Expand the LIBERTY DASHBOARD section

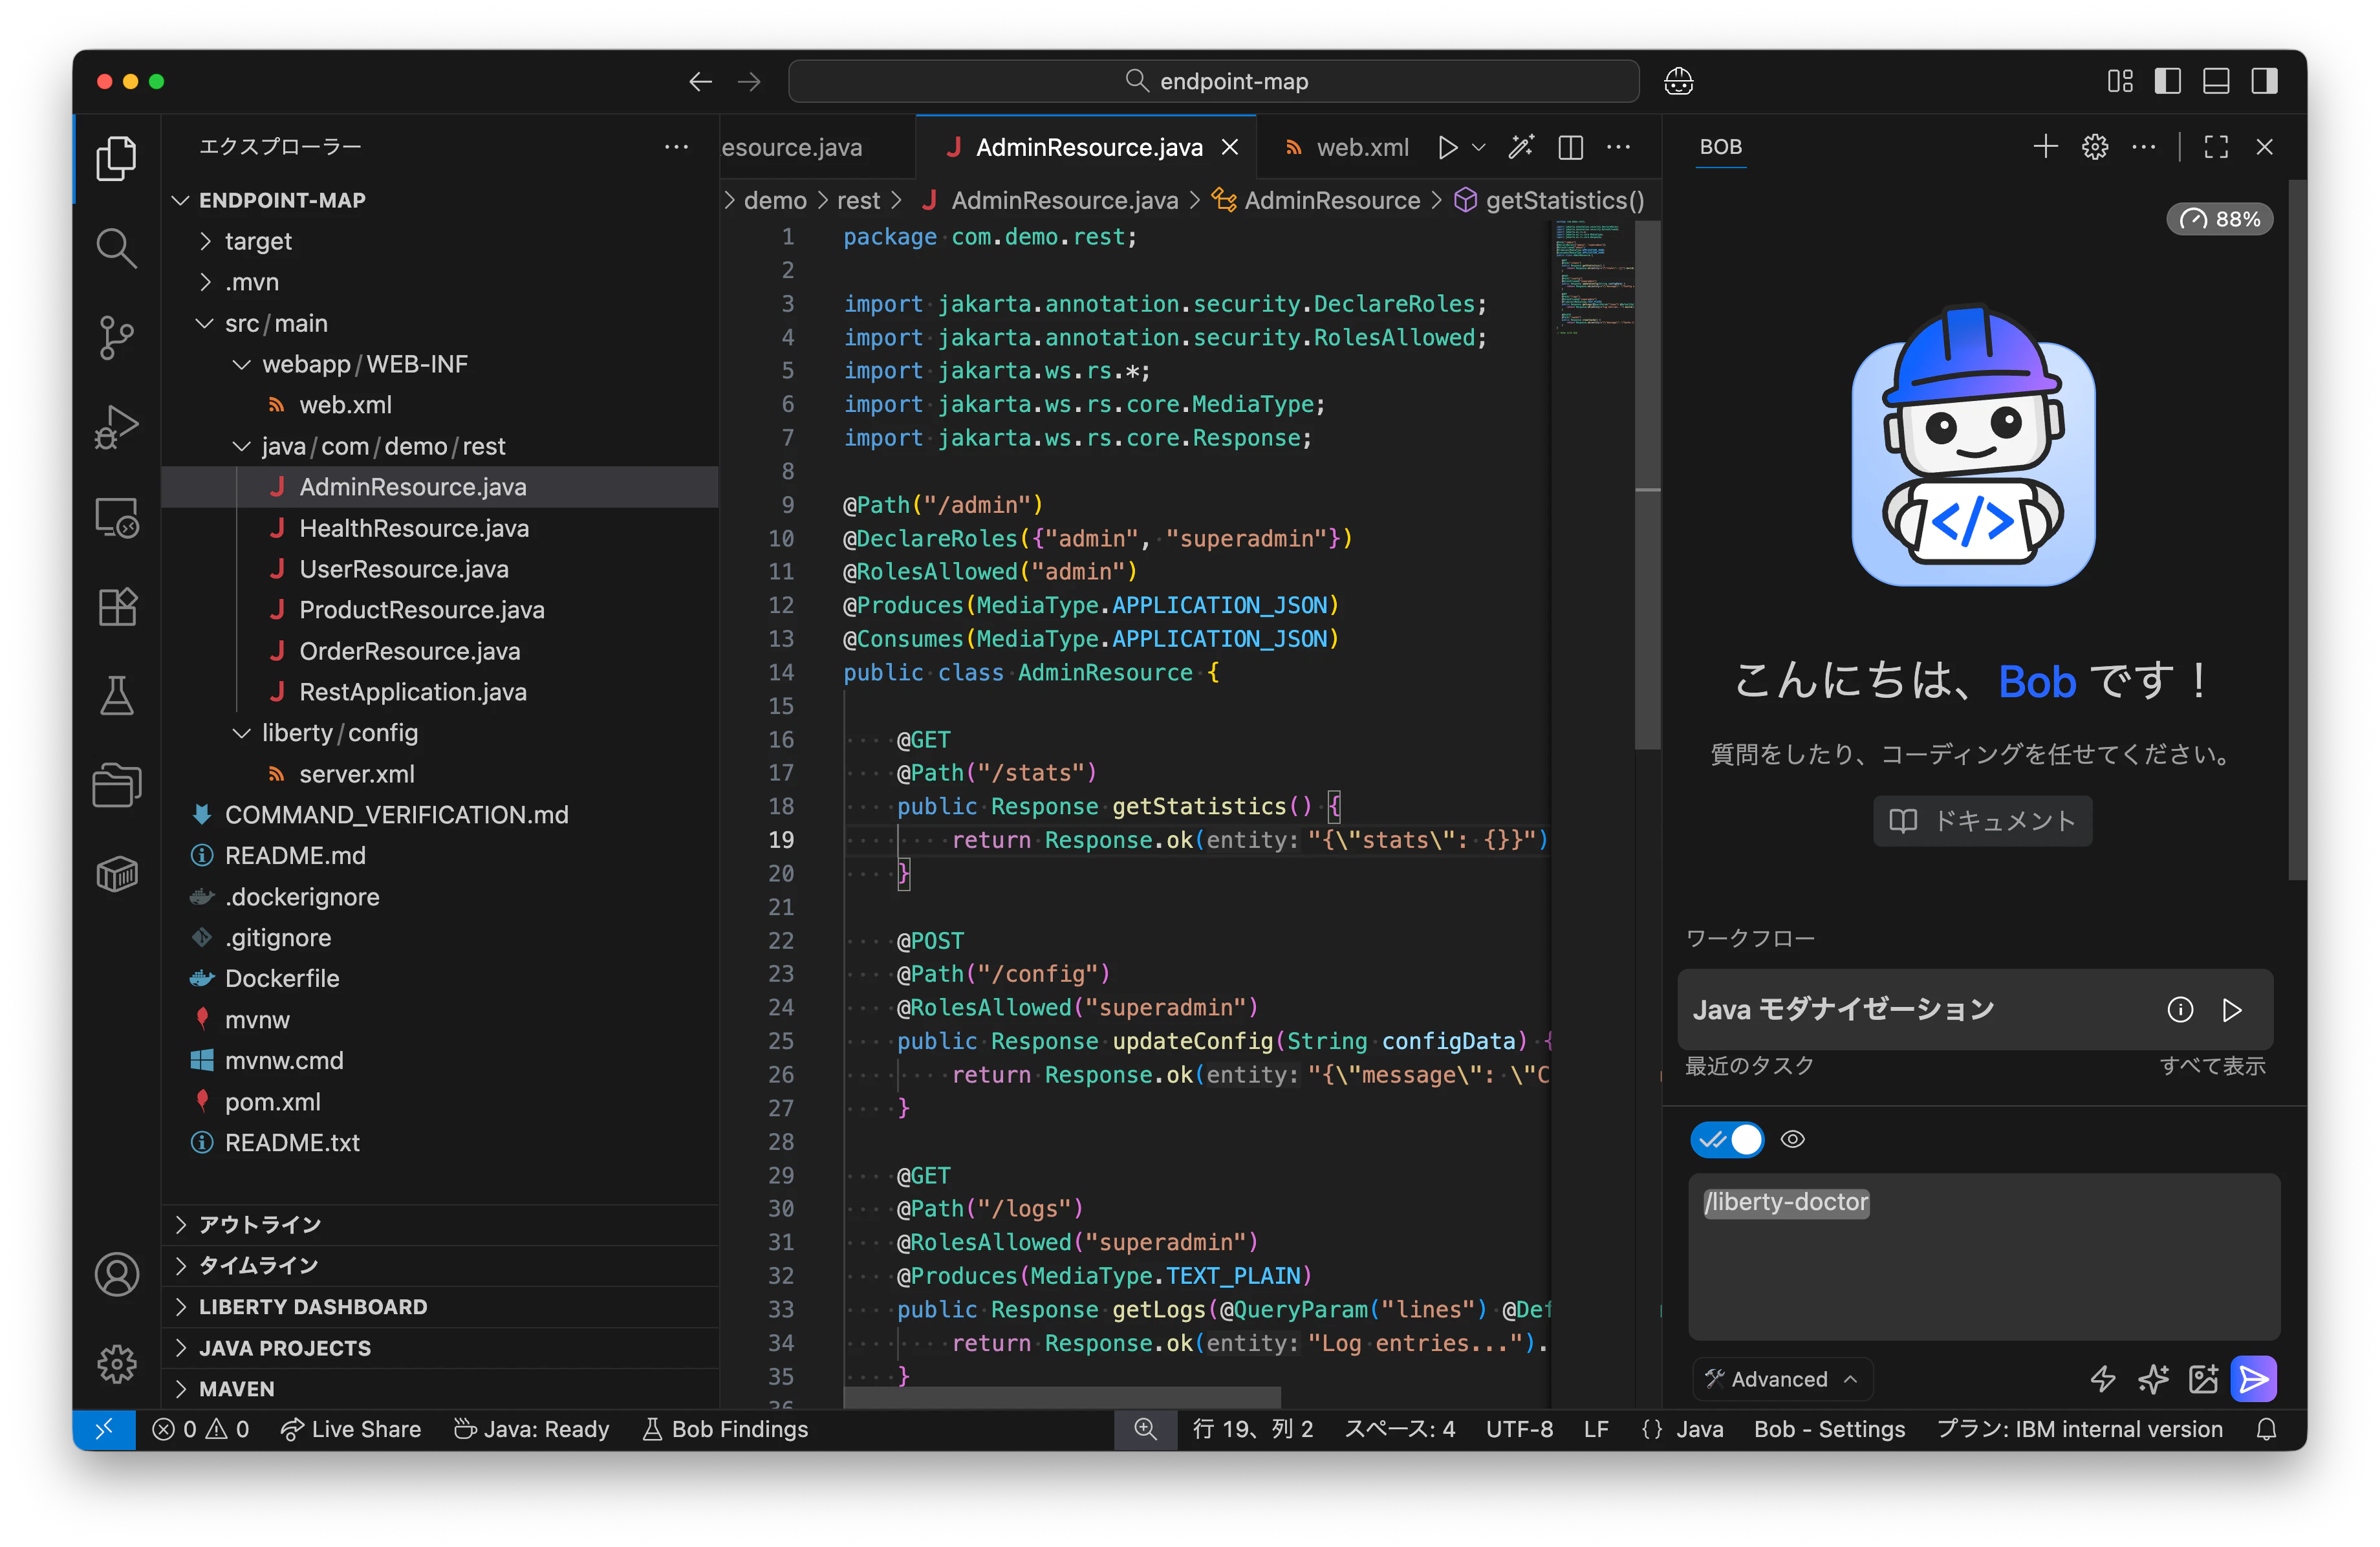click(x=440, y=1307)
